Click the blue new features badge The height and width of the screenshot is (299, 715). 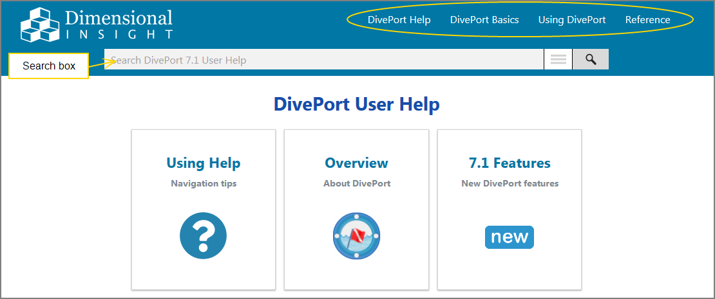coord(510,237)
